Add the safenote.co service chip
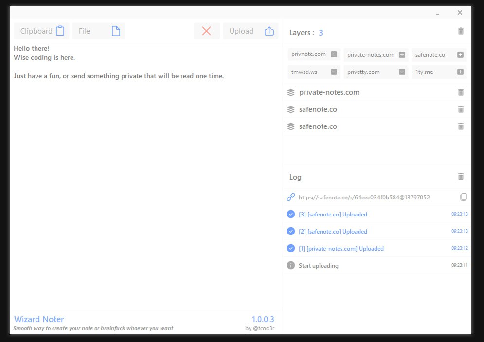 460,54
